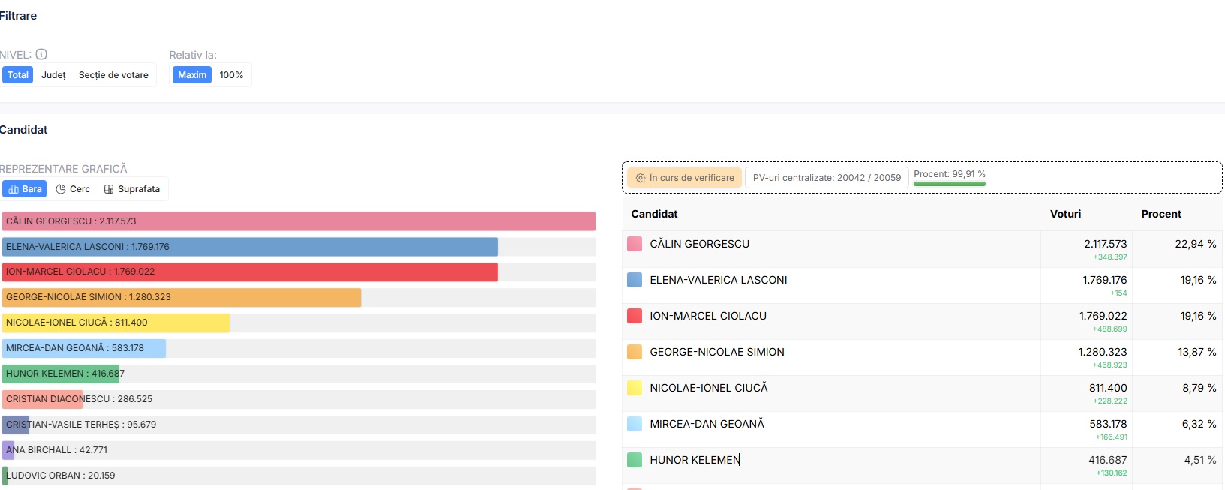Set relative scale to 100%

coord(231,75)
